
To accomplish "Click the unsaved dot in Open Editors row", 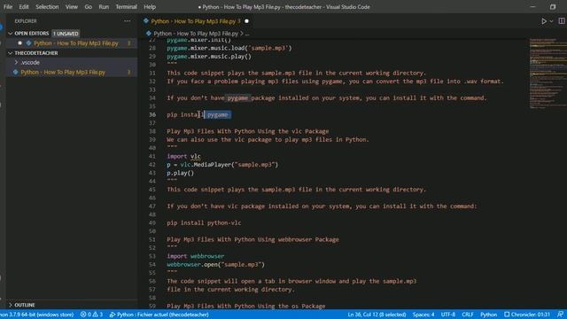I will click(x=19, y=43).
